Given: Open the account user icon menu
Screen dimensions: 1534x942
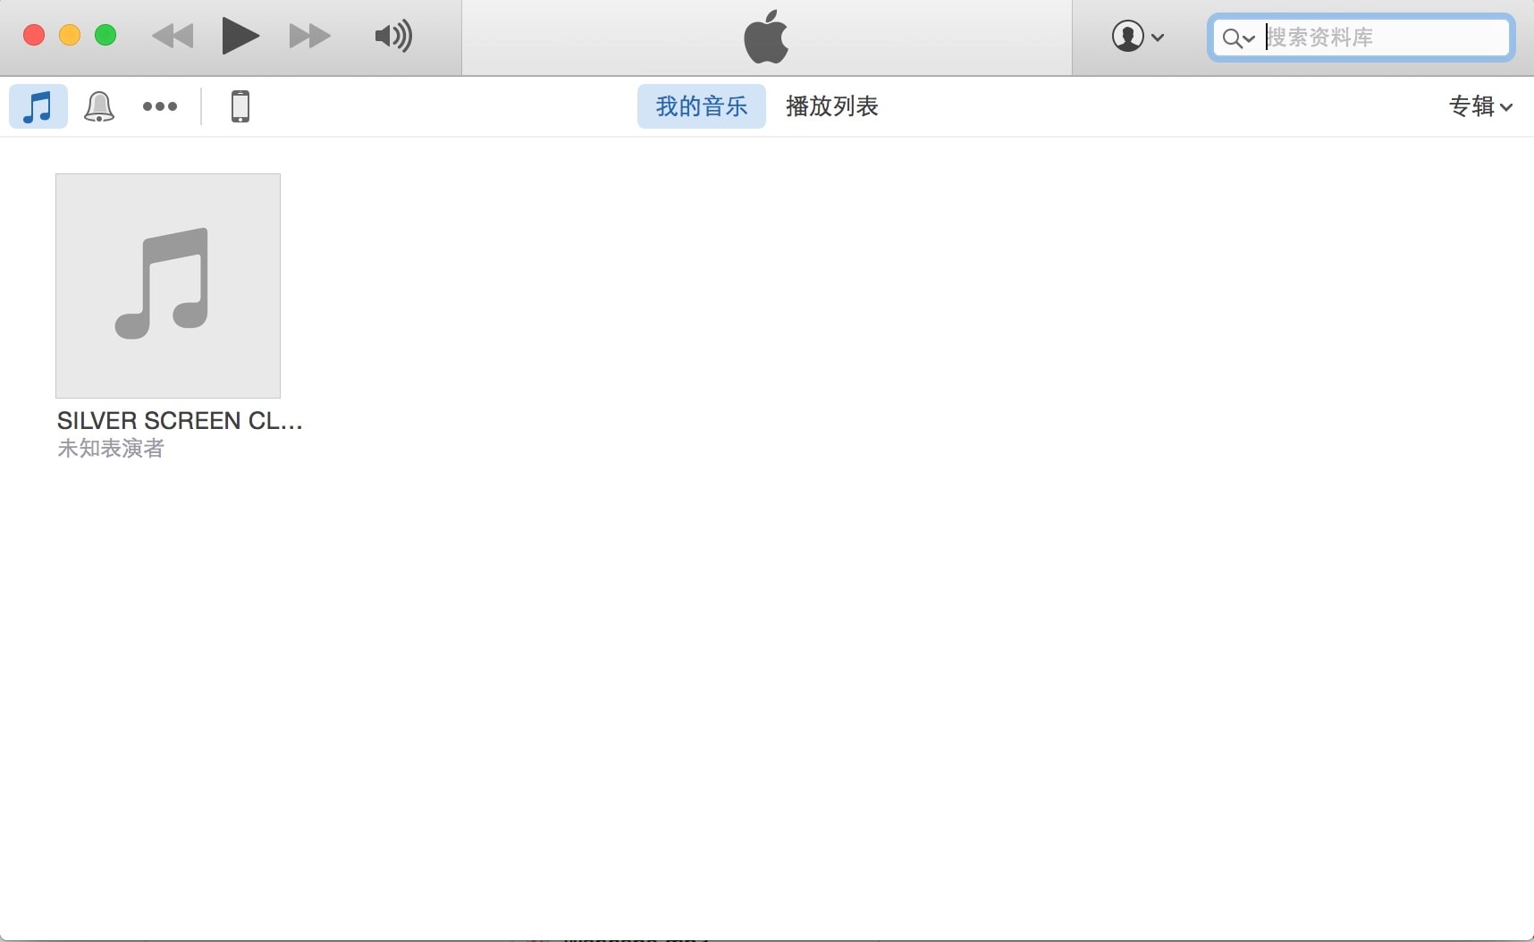Looking at the screenshot, I should point(1137,37).
